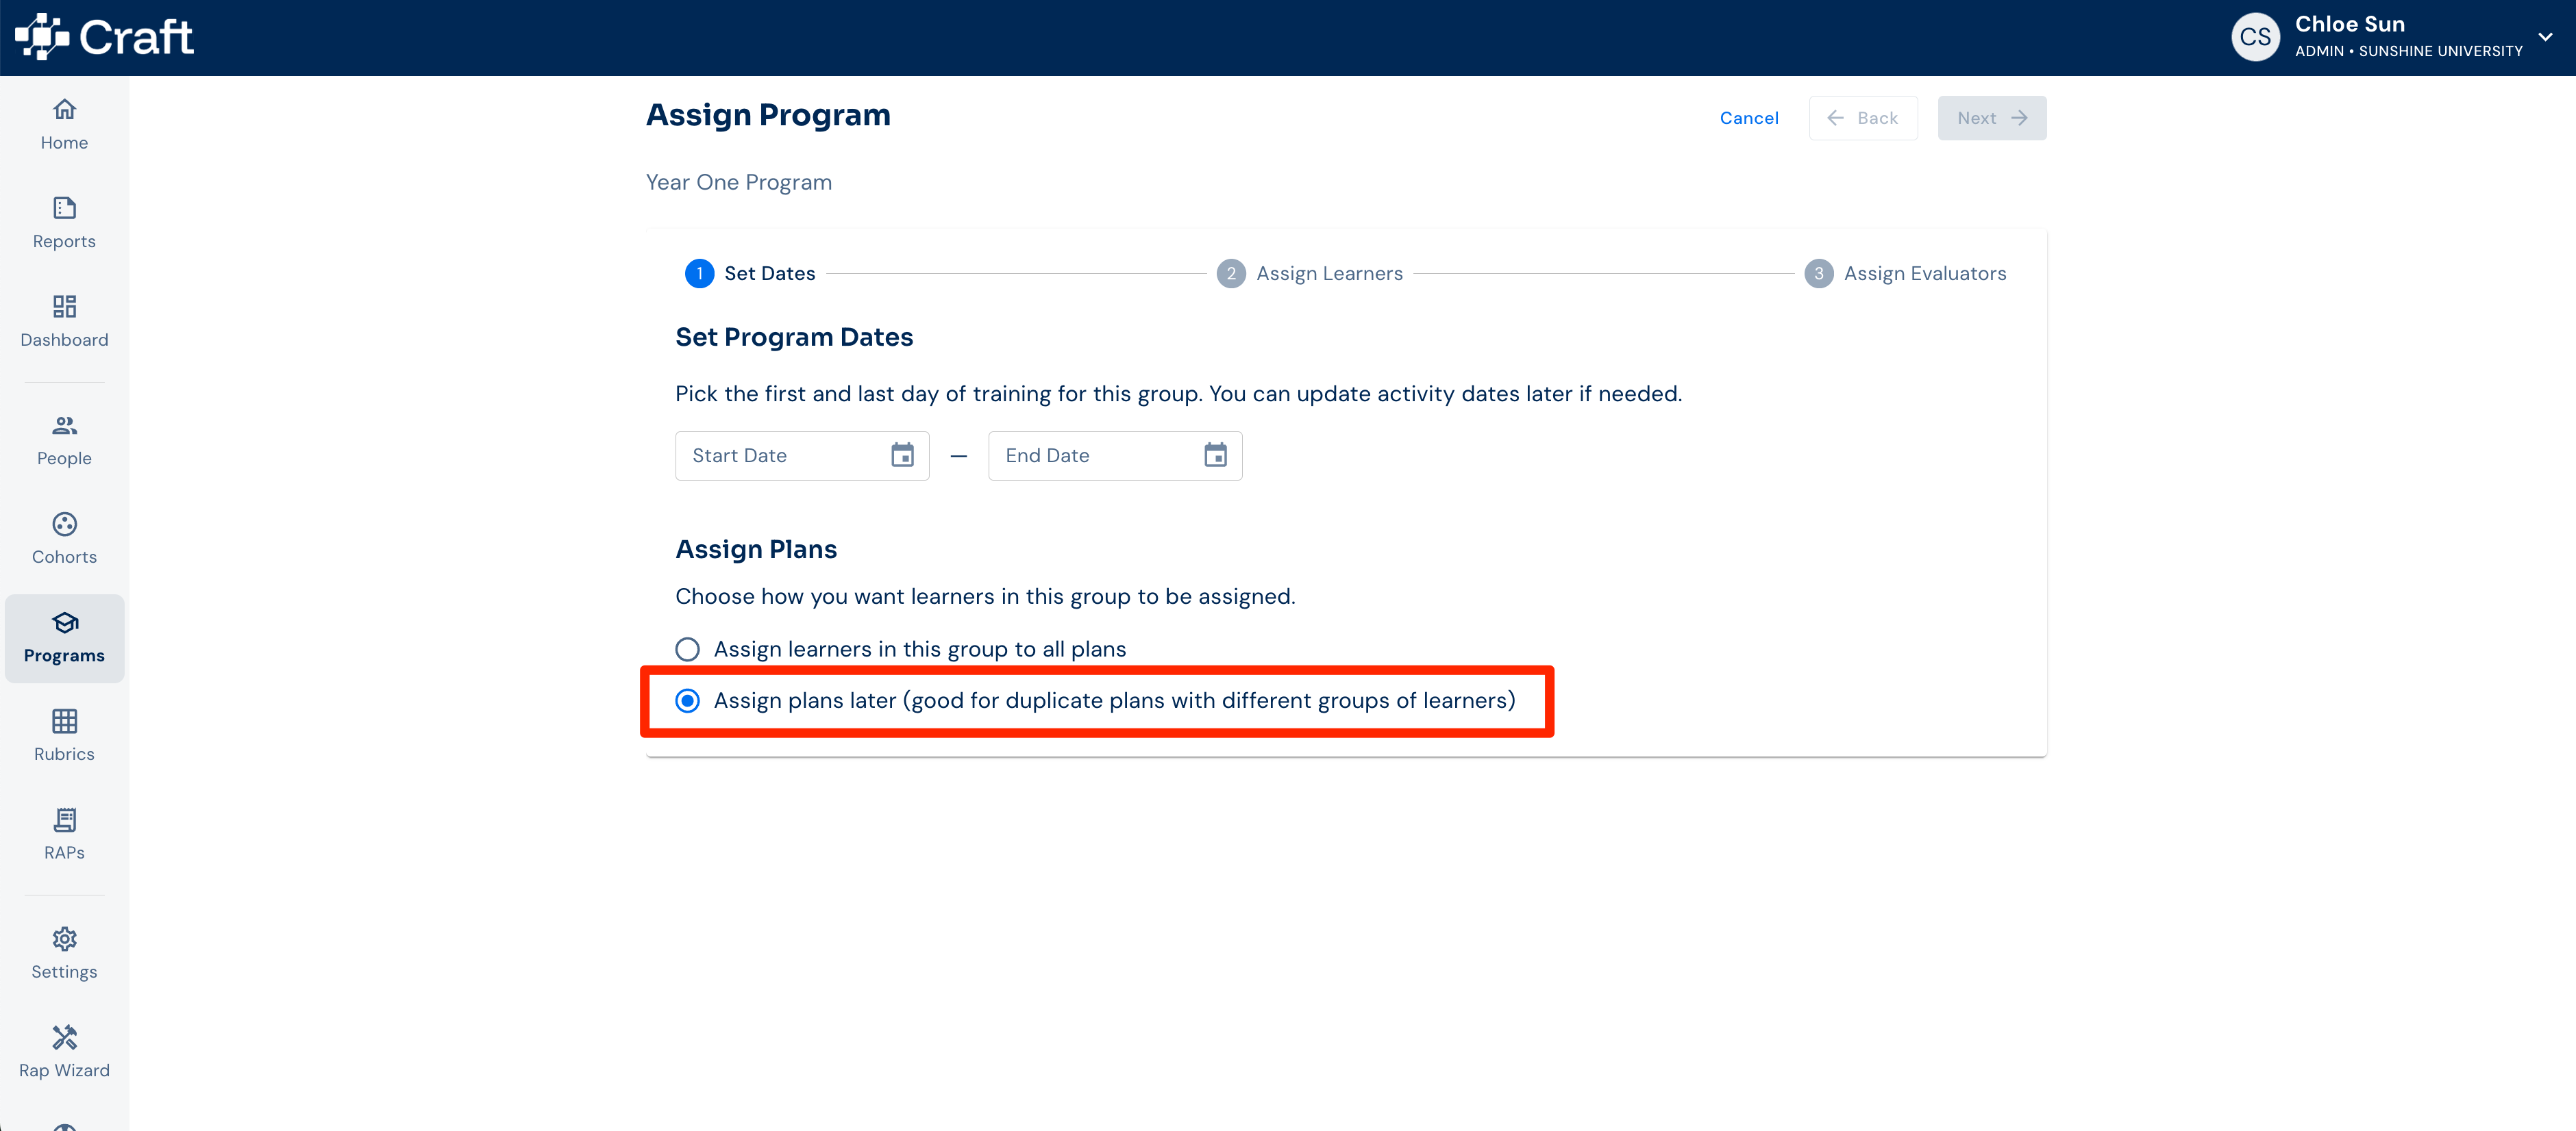Open Reports in the sidebar

pyautogui.click(x=64, y=223)
